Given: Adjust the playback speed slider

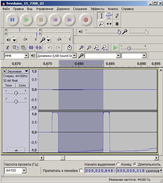Looking at the screenshot, I should click(129, 48).
